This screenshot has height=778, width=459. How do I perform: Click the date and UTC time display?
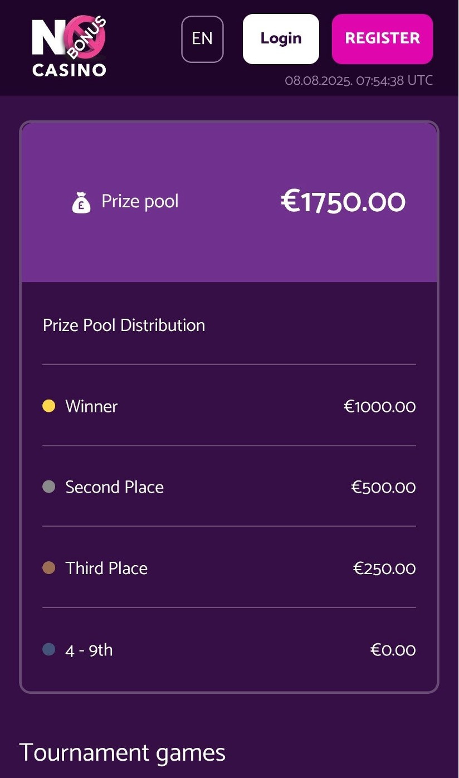pyautogui.click(x=359, y=80)
